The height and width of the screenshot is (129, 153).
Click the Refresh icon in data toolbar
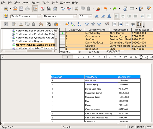click(x=56, y=24)
